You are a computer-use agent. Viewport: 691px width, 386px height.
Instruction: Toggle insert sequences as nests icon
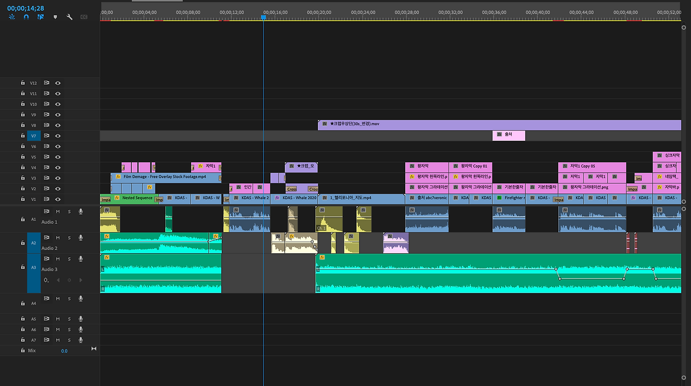(x=12, y=17)
